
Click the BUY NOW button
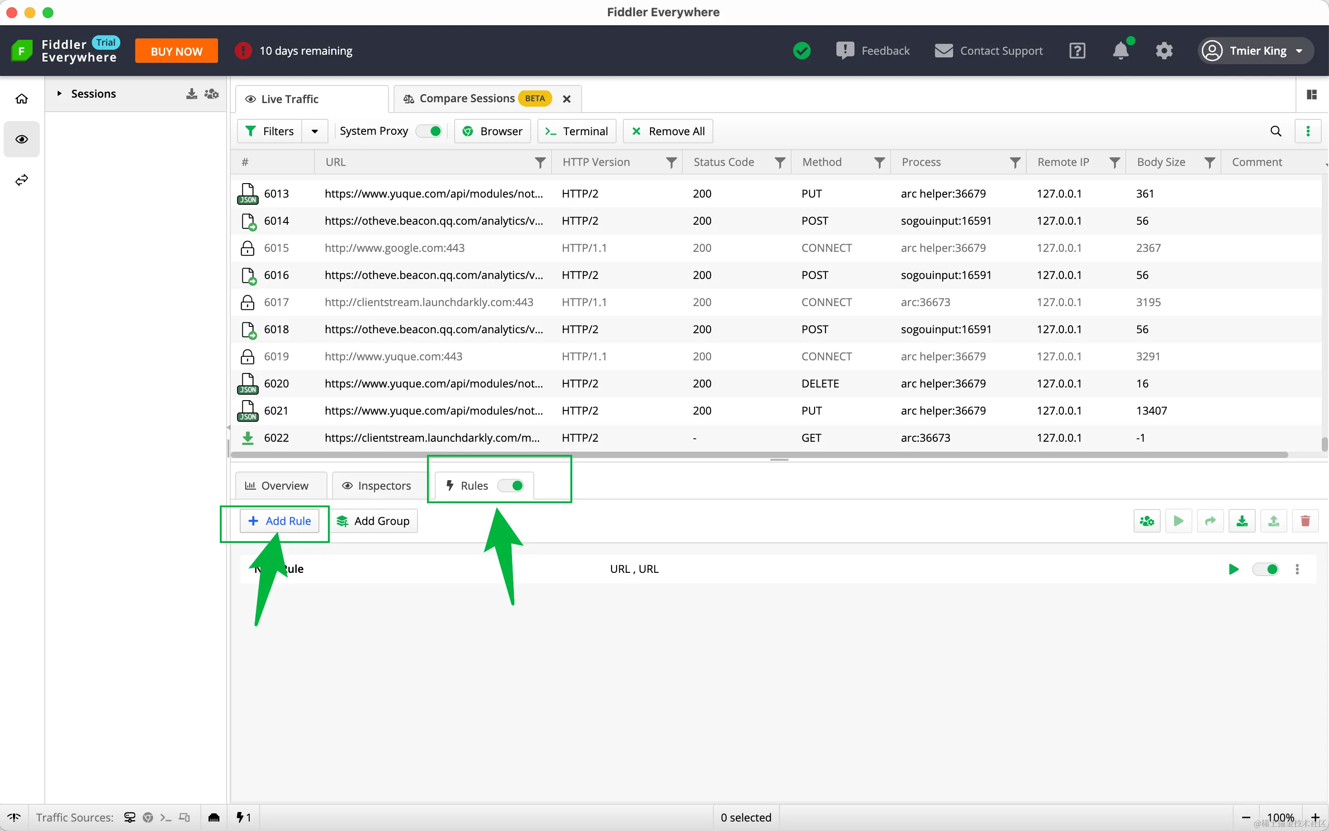point(176,51)
